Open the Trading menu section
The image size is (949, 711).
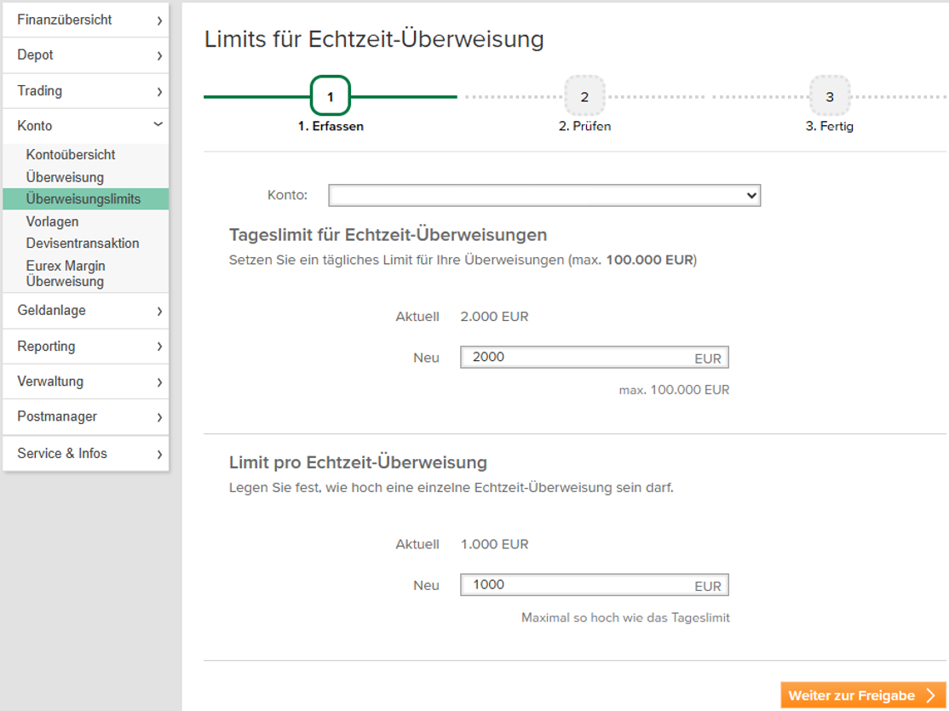85,91
